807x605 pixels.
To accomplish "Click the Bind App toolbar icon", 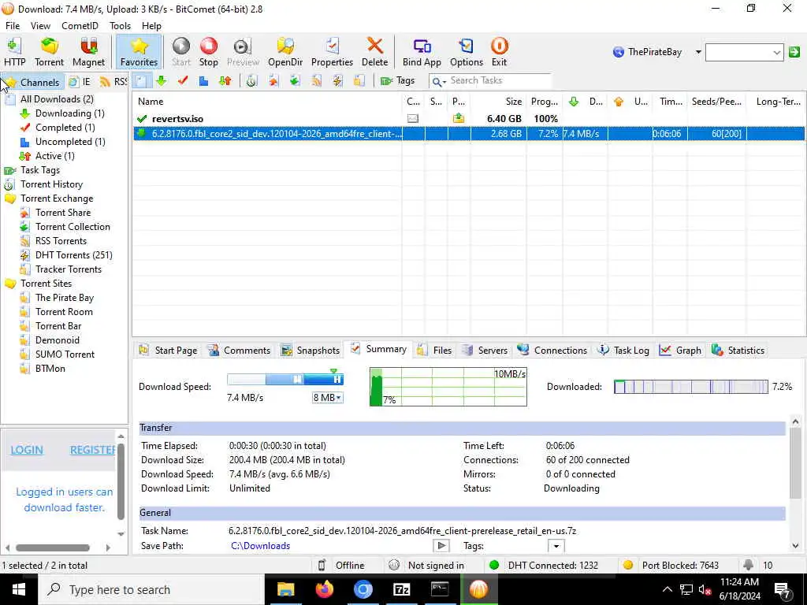I will tap(422, 52).
